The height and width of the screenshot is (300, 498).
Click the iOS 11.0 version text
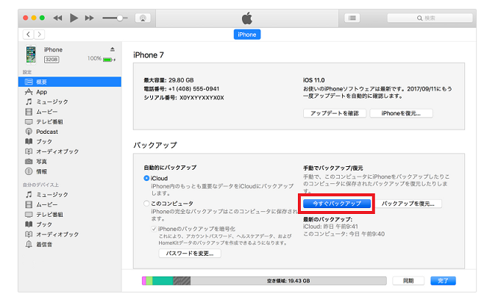(314, 80)
